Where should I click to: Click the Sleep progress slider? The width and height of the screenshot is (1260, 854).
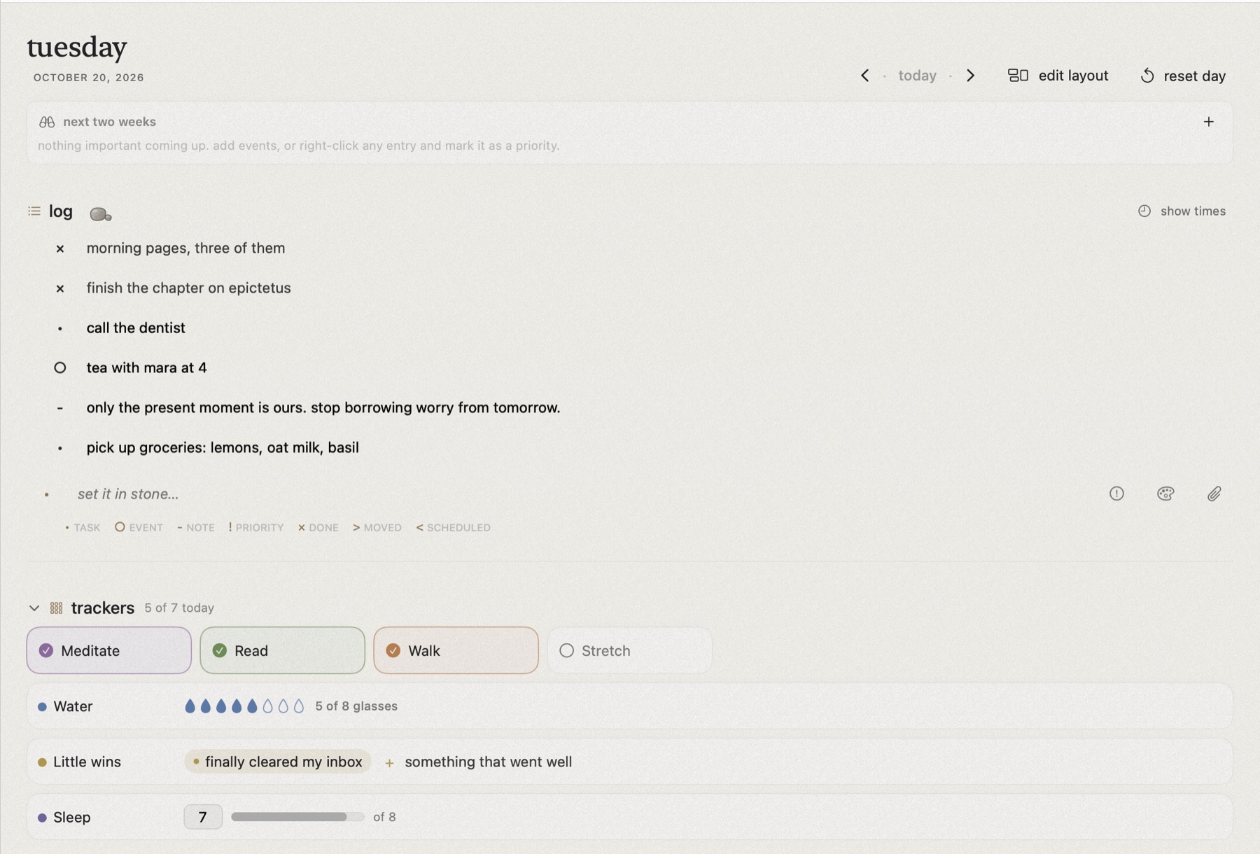coord(297,817)
